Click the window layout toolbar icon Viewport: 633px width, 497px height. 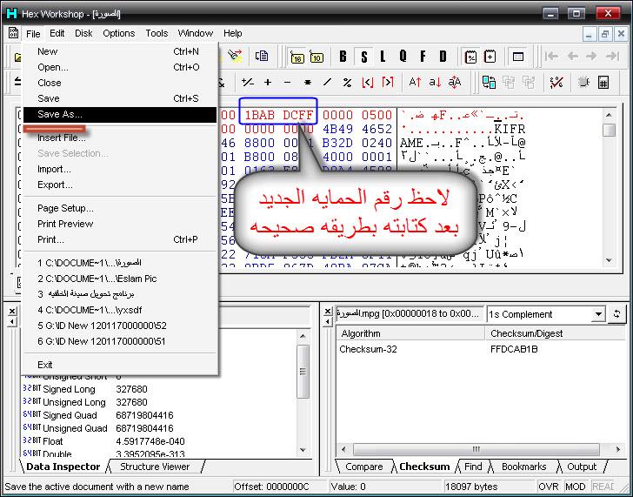point(518,57)
